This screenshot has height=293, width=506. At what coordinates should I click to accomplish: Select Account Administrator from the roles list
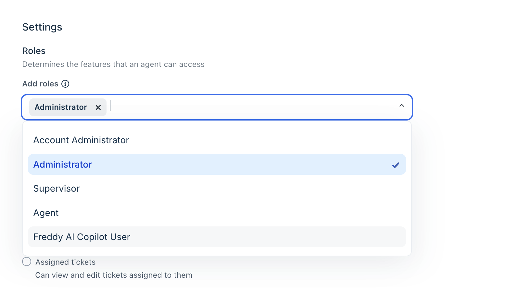click(x=81, y=140)
